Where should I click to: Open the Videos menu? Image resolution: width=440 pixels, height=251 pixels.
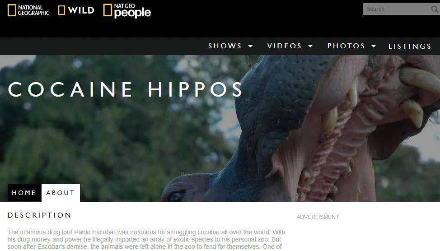[284, 46]
